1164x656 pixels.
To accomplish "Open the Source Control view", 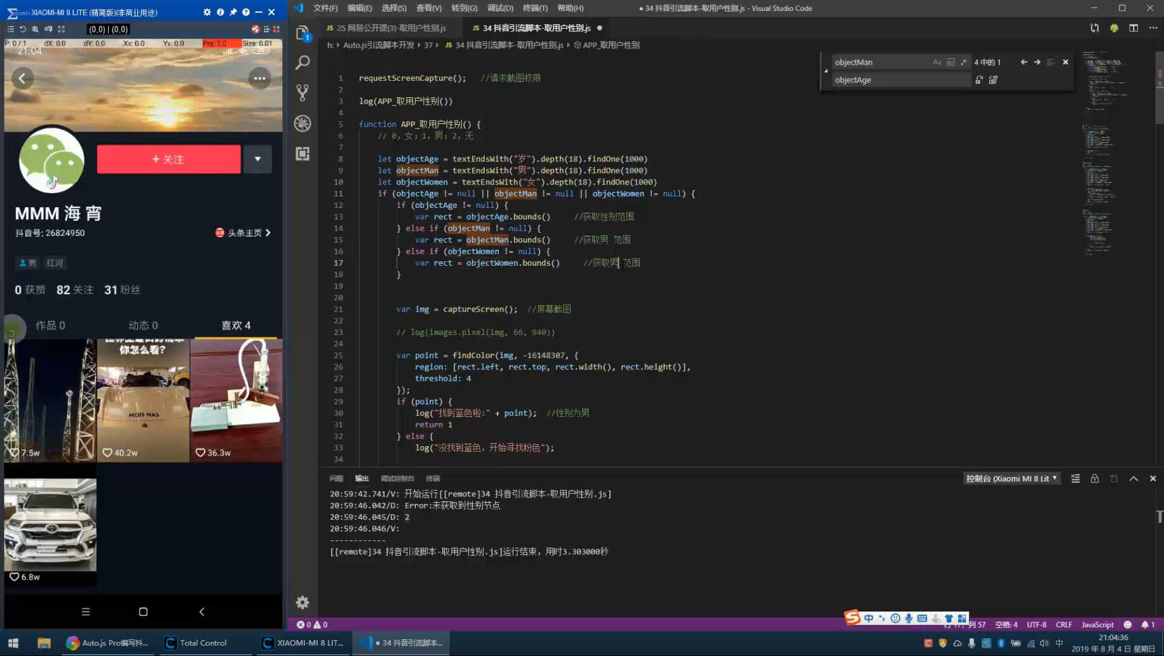I will [302, 93].
